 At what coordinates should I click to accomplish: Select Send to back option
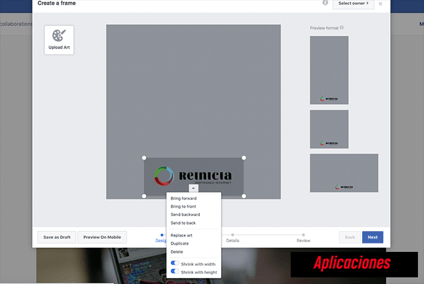click(x=183, y=223)
